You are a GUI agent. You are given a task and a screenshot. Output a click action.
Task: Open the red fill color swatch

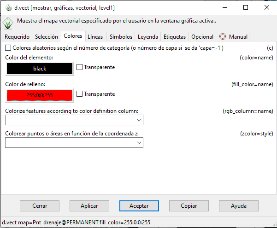pyautogui.click(x=40, y=95)
